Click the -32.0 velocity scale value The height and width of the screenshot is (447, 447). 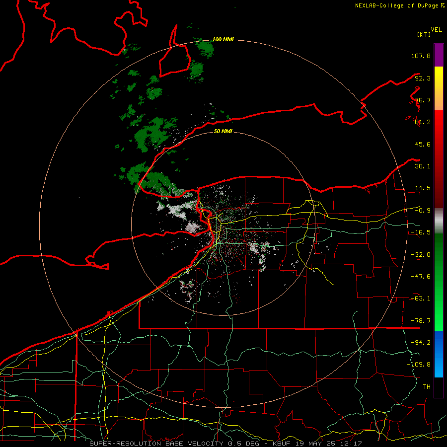(x=421, y=255)
